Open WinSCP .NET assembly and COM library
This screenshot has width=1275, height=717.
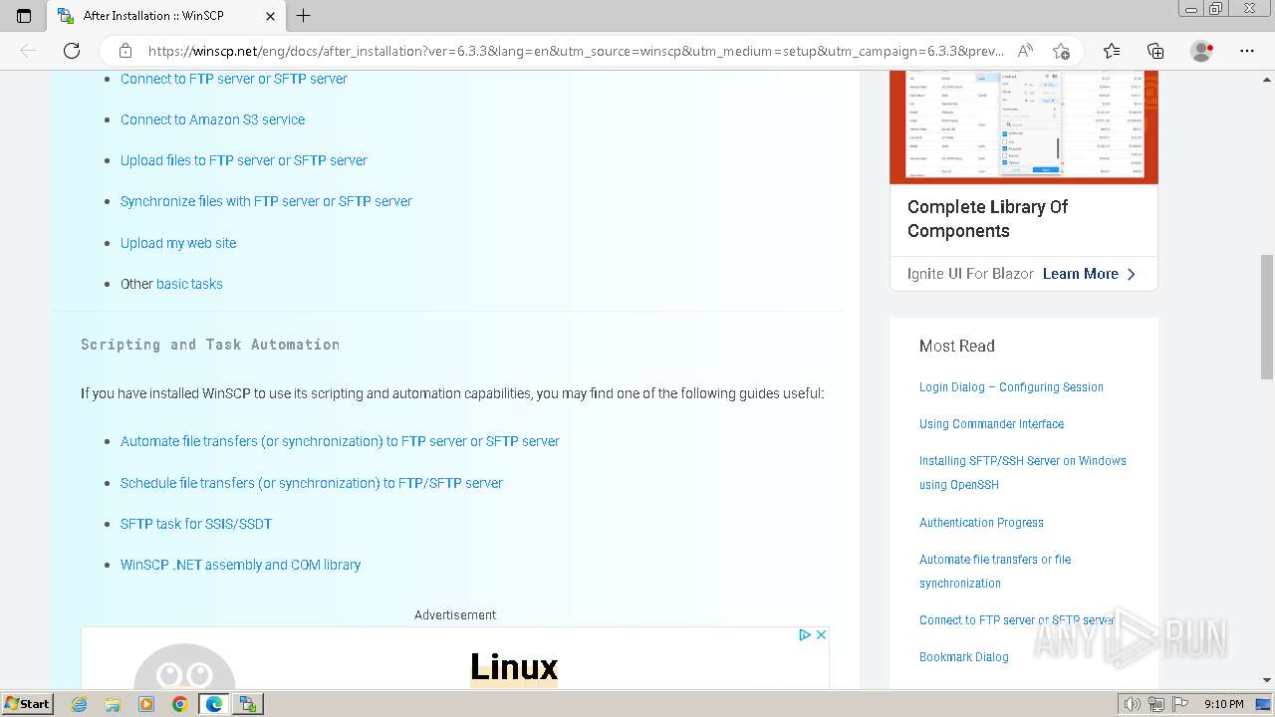pos(240,565)
